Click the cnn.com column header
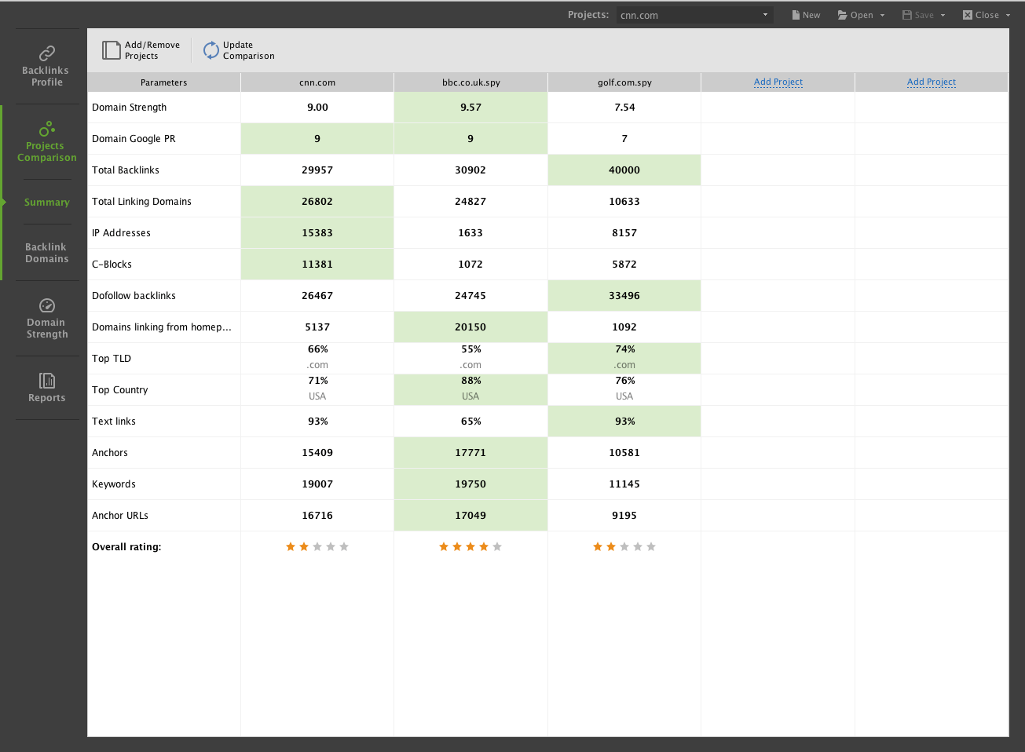This screenshot has width=1025, height=752. pos(317,82)
